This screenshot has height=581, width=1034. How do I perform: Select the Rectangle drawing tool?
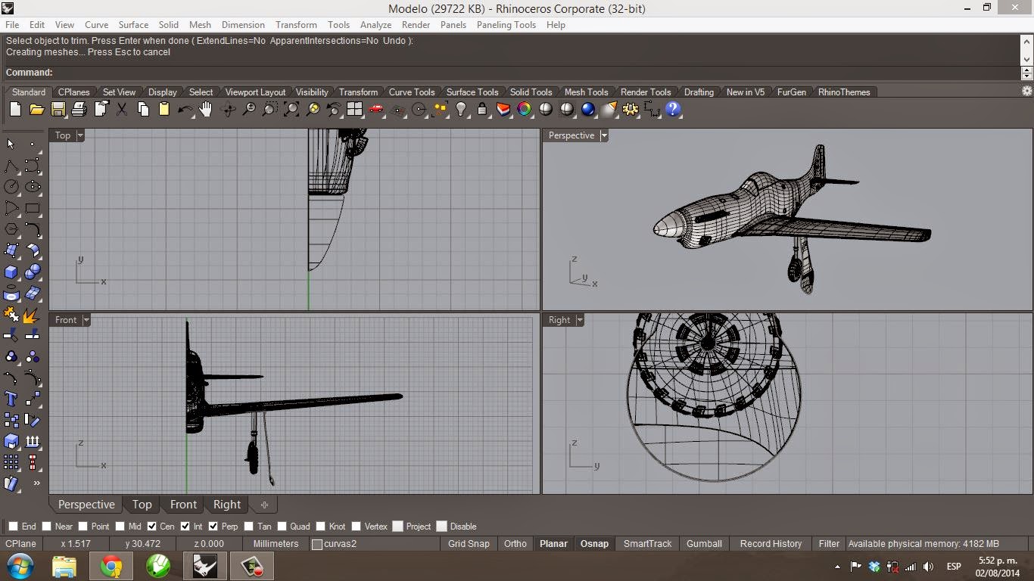(33, 208)
